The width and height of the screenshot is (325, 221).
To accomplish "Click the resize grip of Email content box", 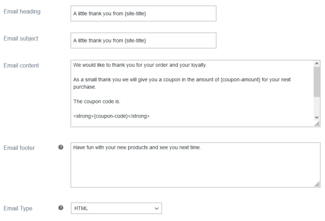I will (317, 124).
